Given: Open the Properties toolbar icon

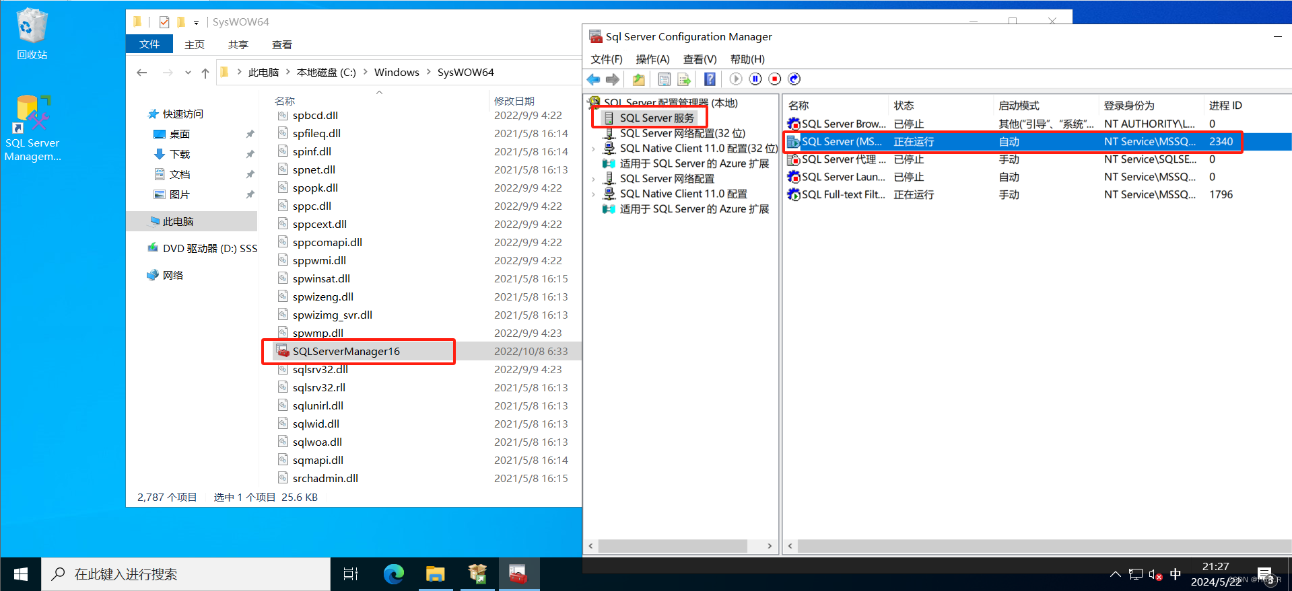Looking at the screenshot, I should tap(665, 79).
